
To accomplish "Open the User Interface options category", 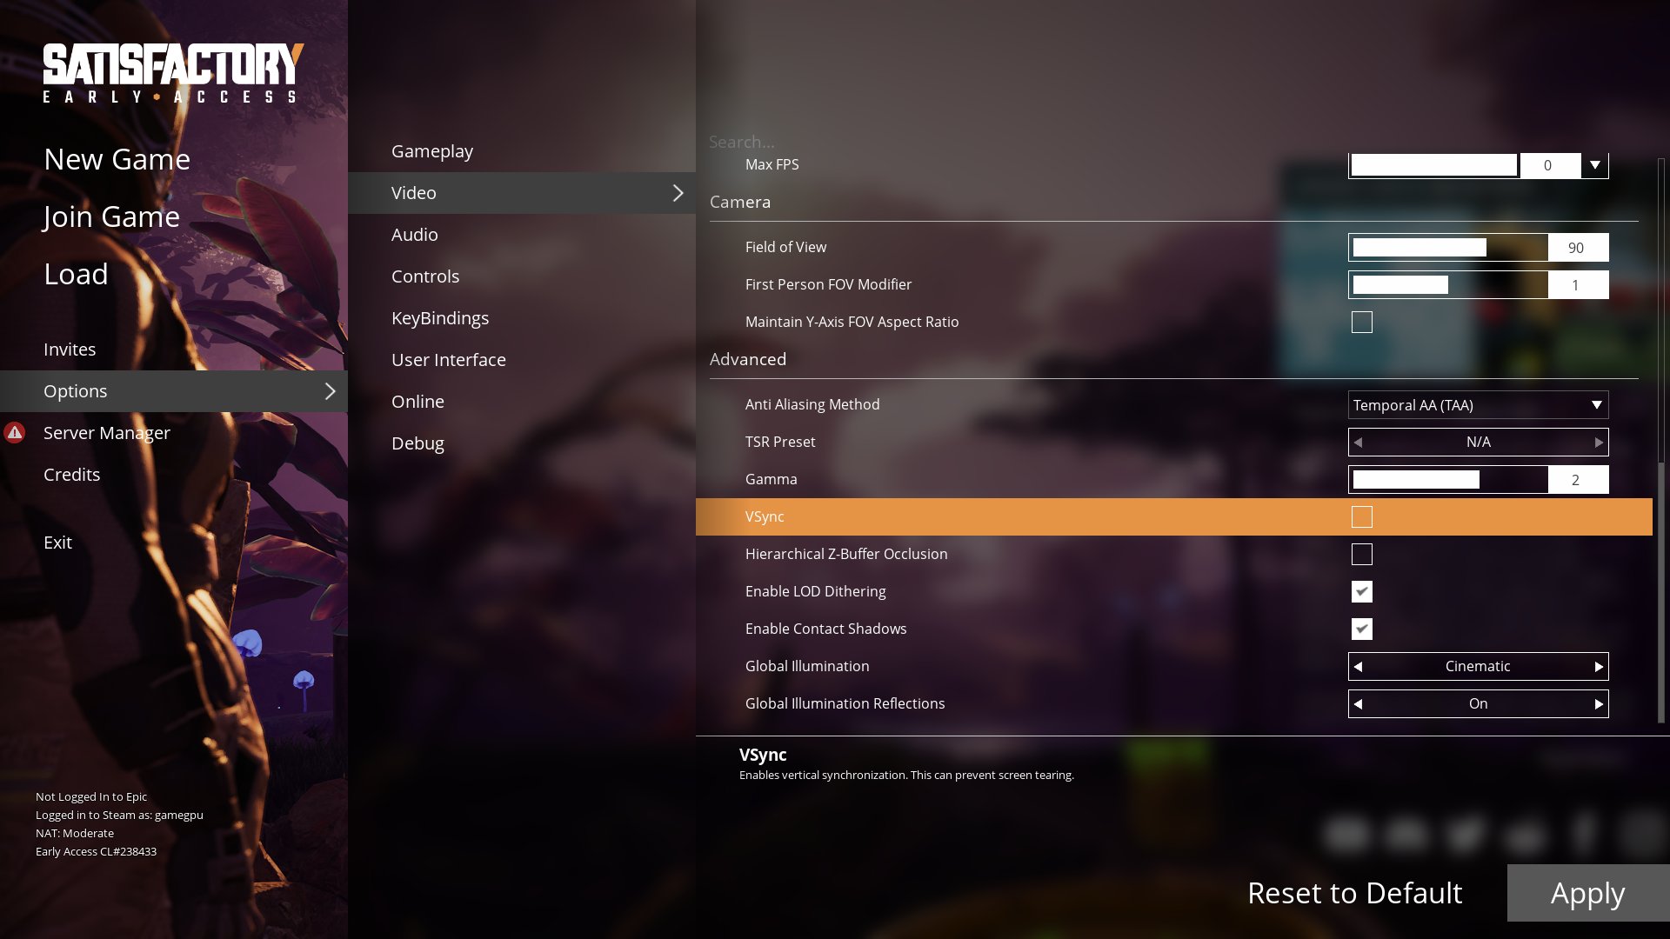I will tap(522, 360).
